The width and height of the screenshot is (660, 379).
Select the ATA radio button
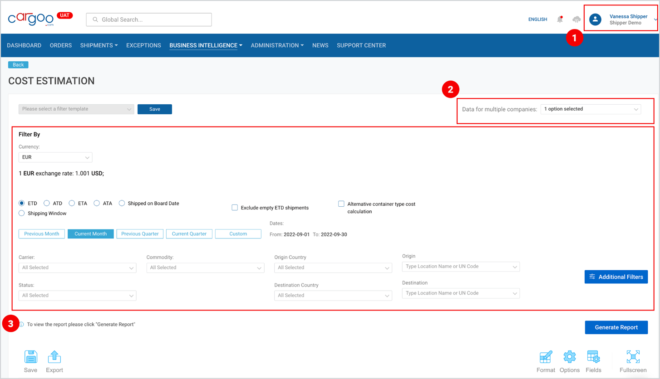[97, 204]
